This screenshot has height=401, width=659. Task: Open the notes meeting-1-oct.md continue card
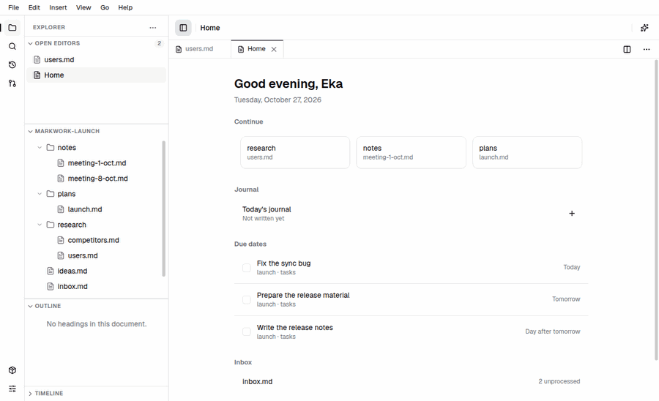[411, 152]
